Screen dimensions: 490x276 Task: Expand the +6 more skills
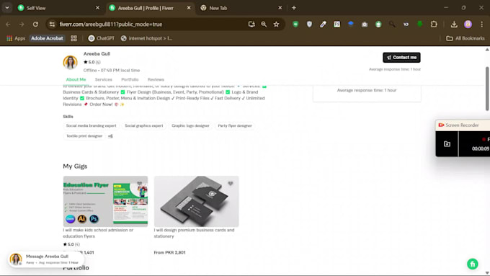(x=110, y=136)
